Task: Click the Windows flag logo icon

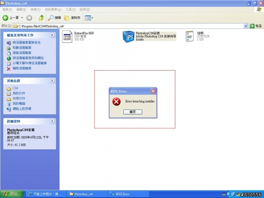Action: 259,9
